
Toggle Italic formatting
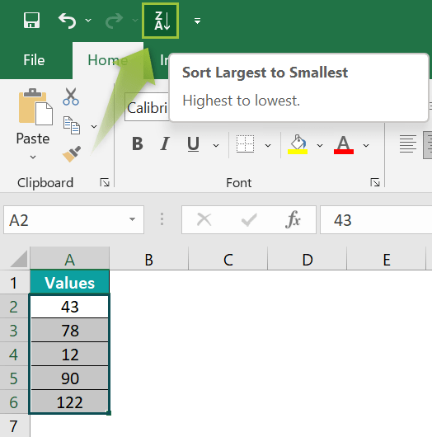(165, 144)
